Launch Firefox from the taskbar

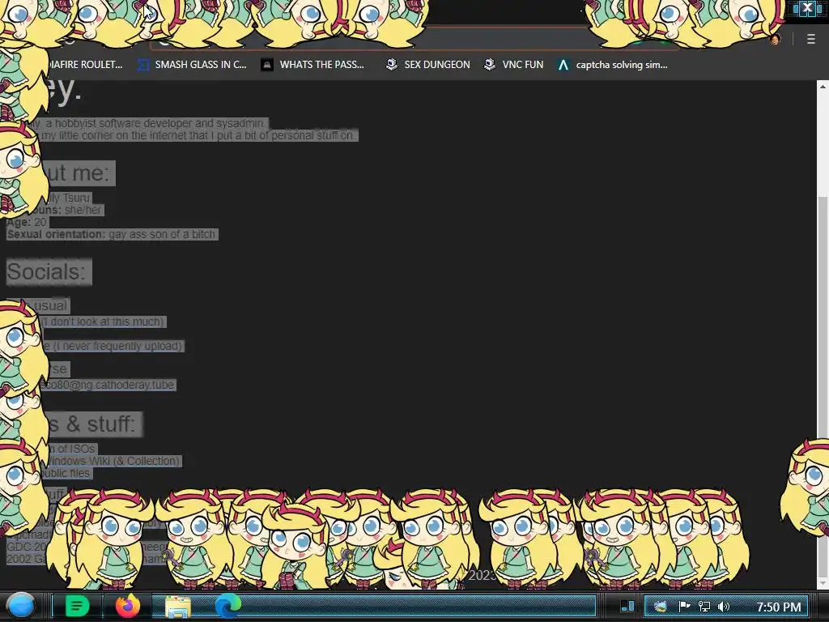[128, 606]
